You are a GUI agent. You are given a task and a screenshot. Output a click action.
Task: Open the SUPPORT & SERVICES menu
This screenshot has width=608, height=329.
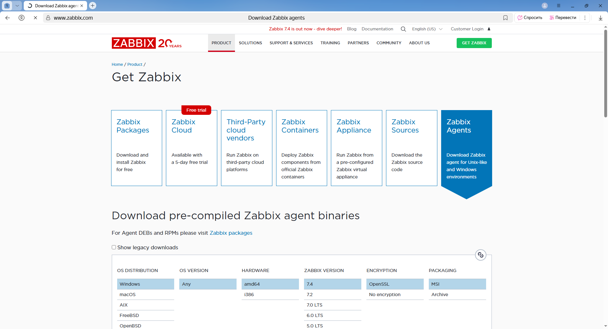tap(291, 43)
